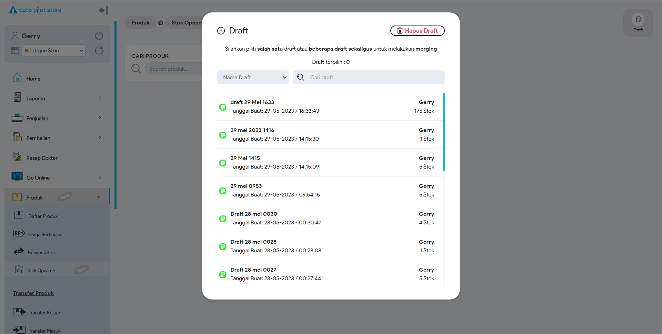Click the refresh icon beside store selector
The image size is (662, 334).
99,51
